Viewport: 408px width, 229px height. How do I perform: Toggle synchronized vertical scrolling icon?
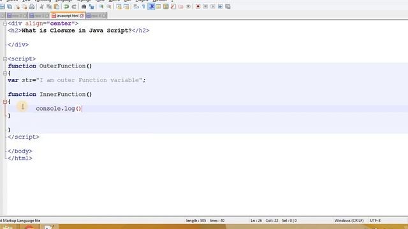pyautogui.click(x=119, y=6)
